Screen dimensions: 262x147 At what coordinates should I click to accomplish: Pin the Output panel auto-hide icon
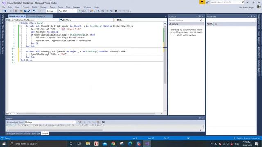200,118
